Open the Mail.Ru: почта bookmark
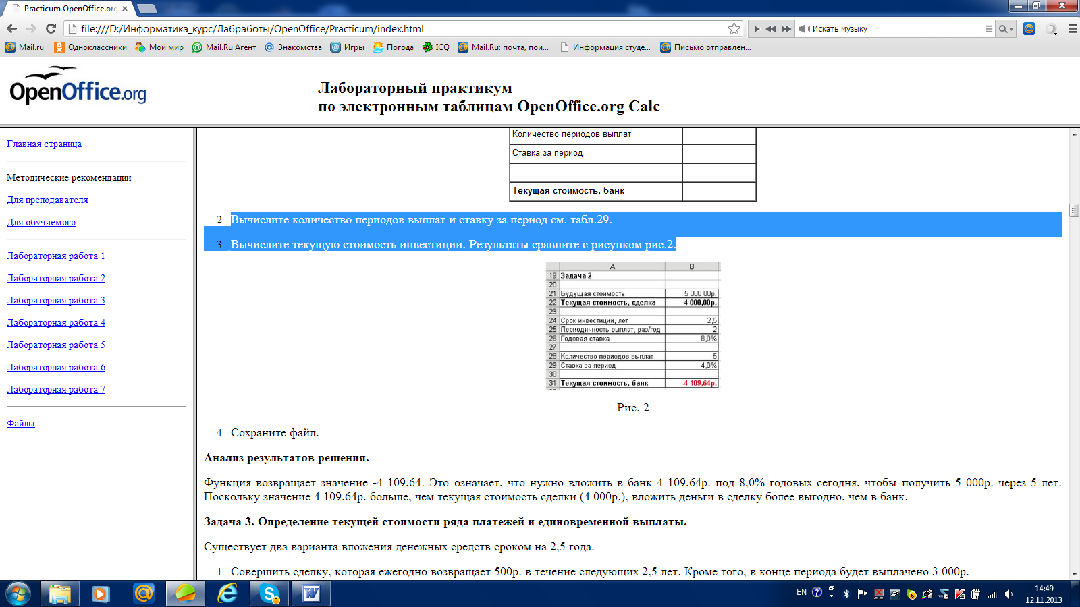This screenshot has width=1080, height=607. point(504,47)
